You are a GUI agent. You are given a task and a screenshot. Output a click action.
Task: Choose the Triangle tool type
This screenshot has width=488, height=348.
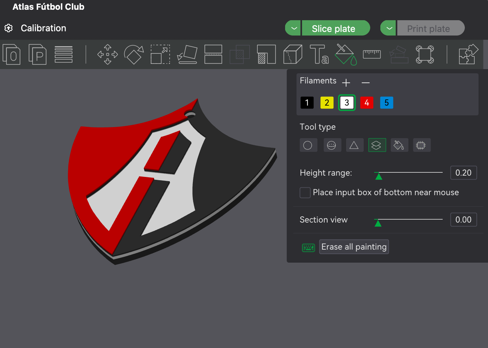355,145
